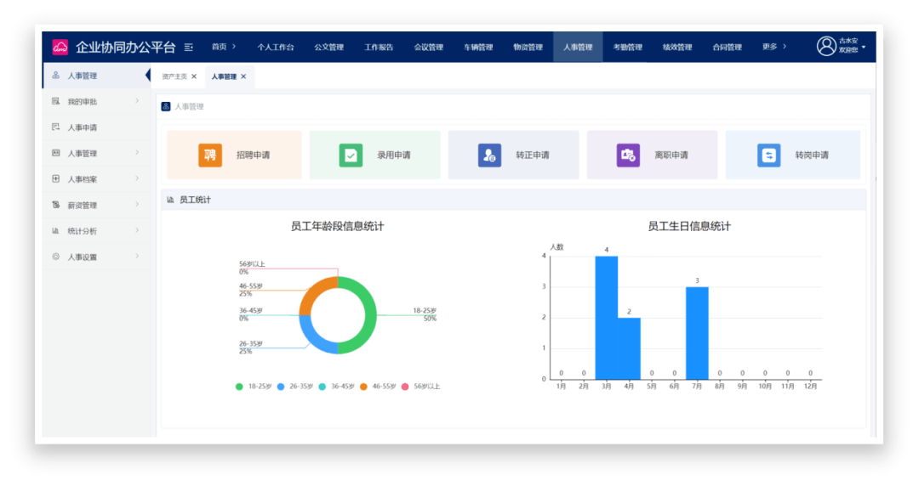The width and height of the screenshot is (919, 486).
Task: Open 会议管理 in top navigation
Action: [428, 48]
